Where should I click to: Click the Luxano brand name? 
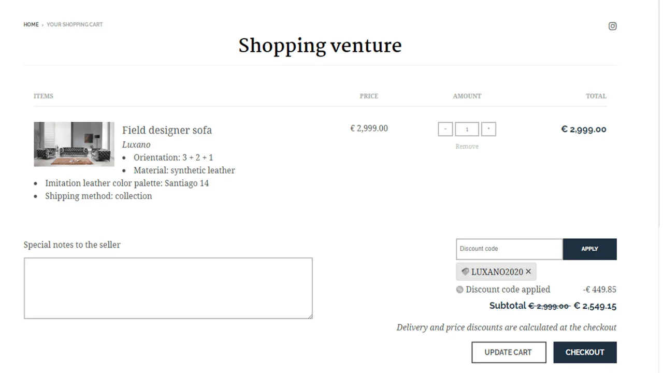(x=136, y=145)
